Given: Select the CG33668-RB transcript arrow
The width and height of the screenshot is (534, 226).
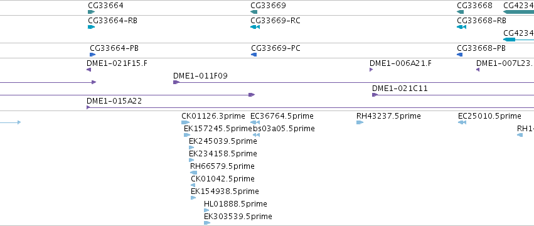Looking at the screenshot, I should pos(461,27).
